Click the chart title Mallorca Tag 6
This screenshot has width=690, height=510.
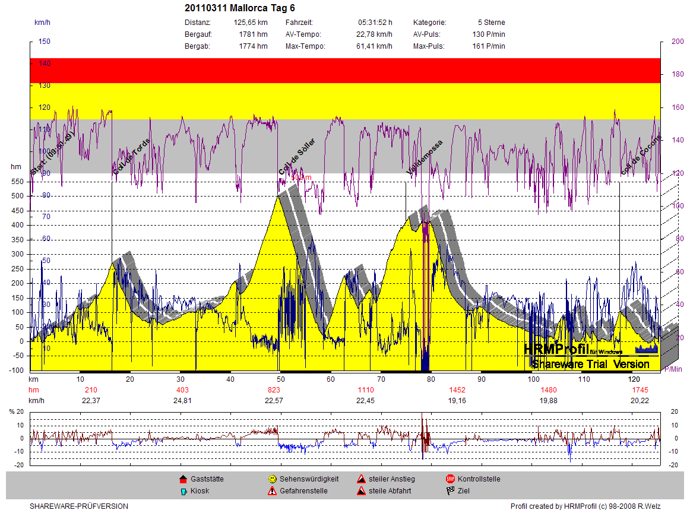click(240, 8)
